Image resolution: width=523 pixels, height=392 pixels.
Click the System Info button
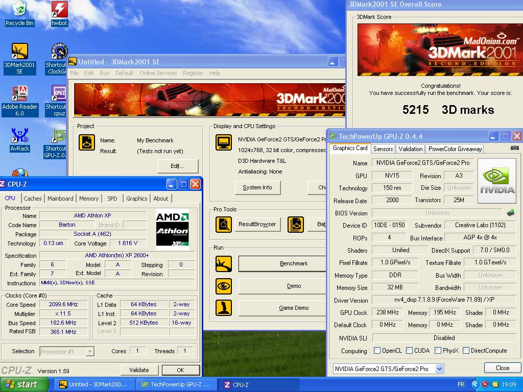point(257,187)
